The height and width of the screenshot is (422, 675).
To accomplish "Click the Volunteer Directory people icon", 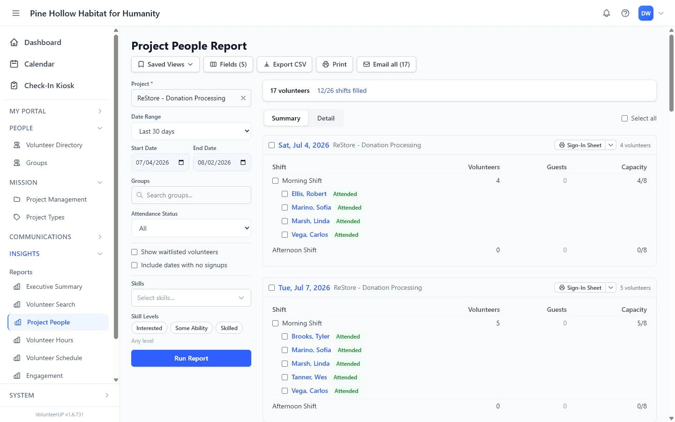I will 17,145.
